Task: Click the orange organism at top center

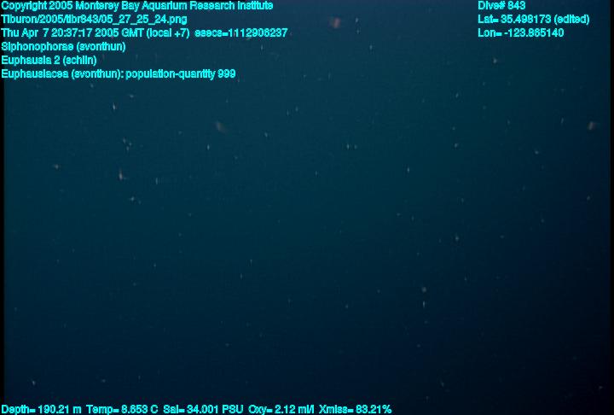Action: pyautogui.click(x=335, y=22)
